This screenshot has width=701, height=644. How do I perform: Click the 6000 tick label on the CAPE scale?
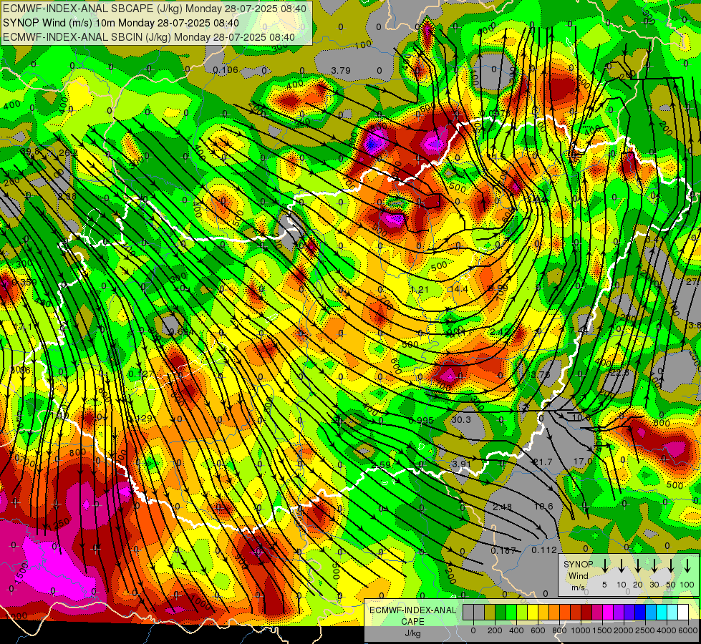[x=687, y=630]
